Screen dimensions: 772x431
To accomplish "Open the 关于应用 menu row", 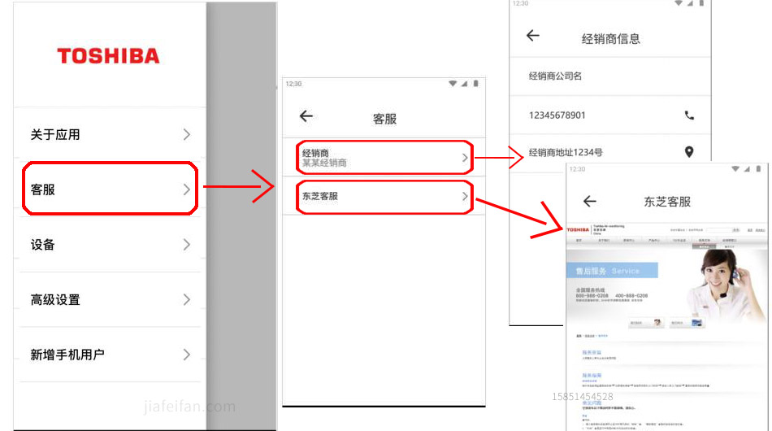I will point(110,134).
